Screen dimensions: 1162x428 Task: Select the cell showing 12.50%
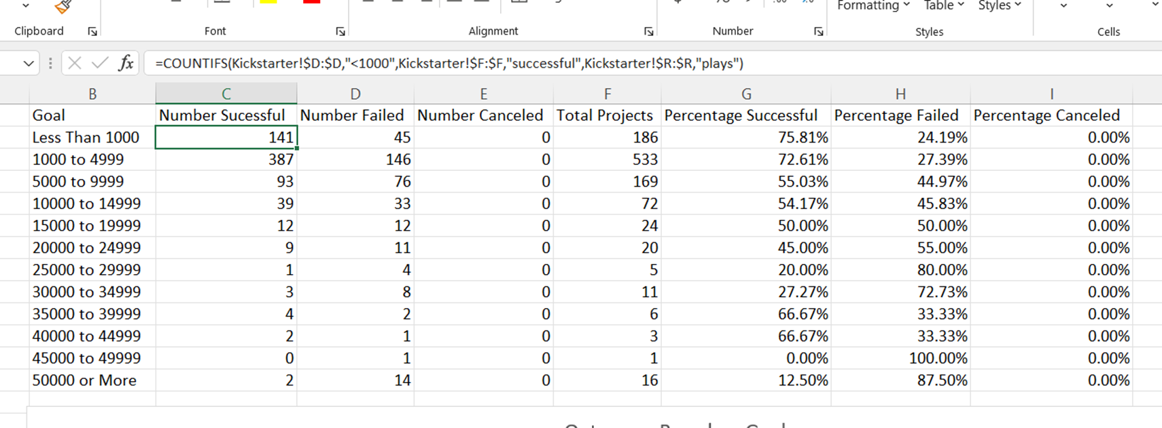tap(746, 381)
